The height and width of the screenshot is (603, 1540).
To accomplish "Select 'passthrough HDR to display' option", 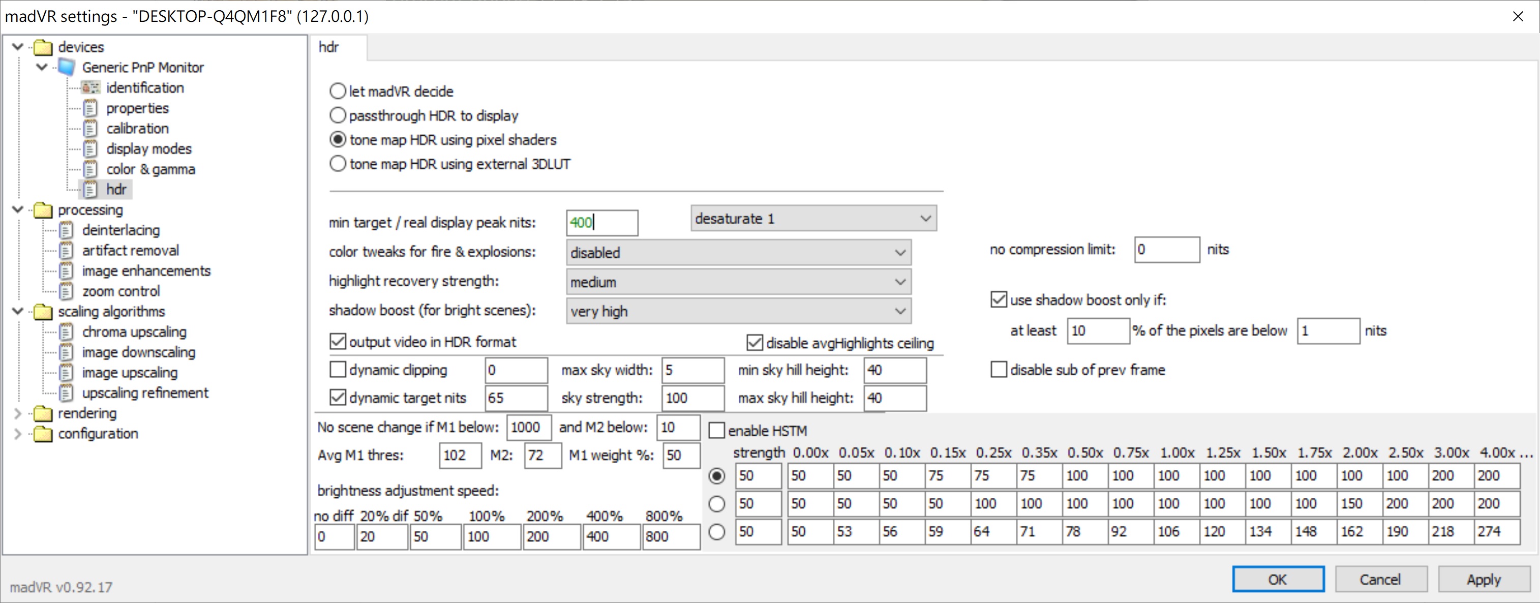I will point(338,115).
